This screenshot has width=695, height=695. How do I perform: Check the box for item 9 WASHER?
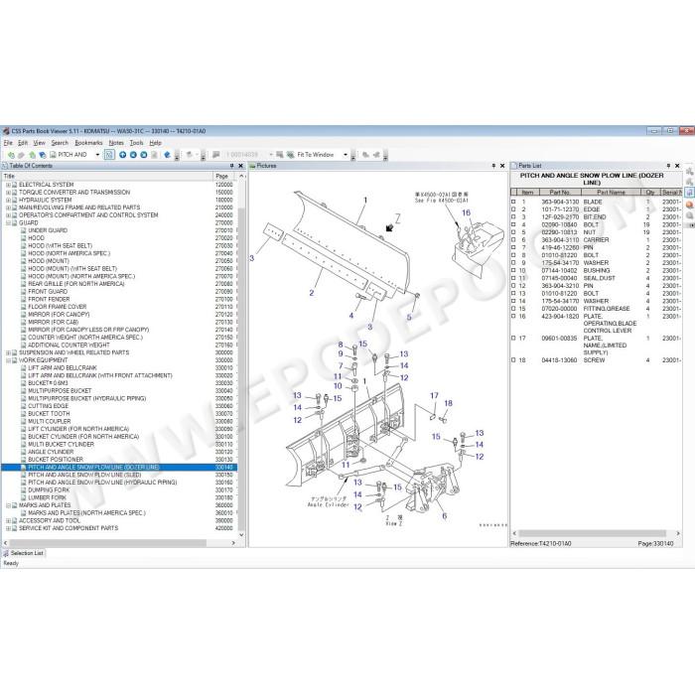[513, 263]
